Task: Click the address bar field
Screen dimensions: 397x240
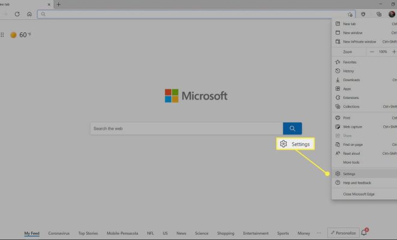Action: [196, 14]
